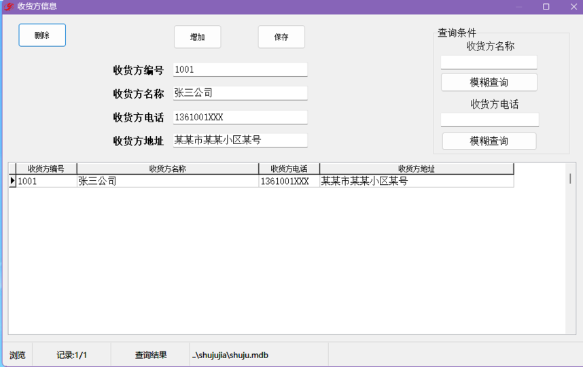The width and height of the screenshot is (583, 367).
Task: Click the 记录:1/1 status bar panel
Action: 71,355
